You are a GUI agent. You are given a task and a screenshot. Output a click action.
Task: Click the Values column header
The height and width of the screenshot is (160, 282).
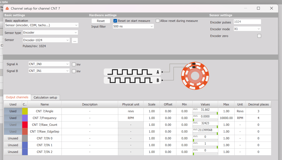click(205, 104)
